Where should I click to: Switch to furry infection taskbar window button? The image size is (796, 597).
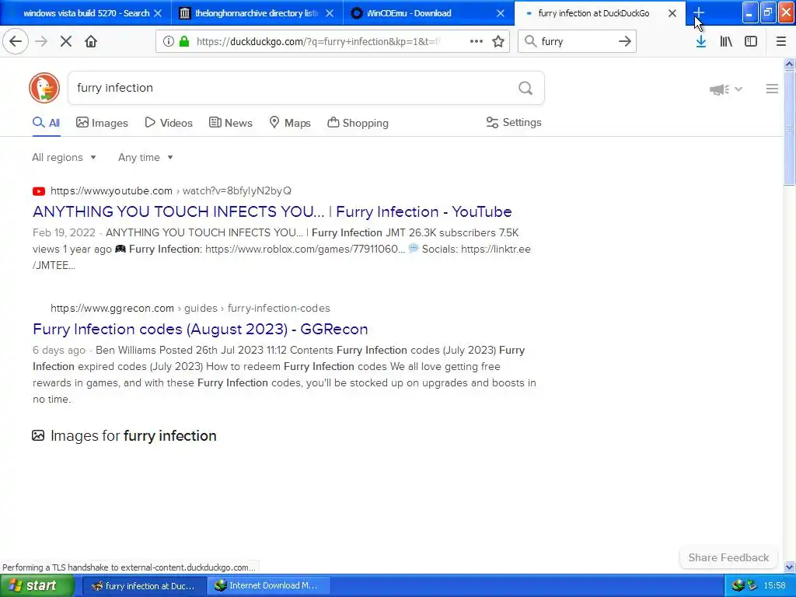144,586
